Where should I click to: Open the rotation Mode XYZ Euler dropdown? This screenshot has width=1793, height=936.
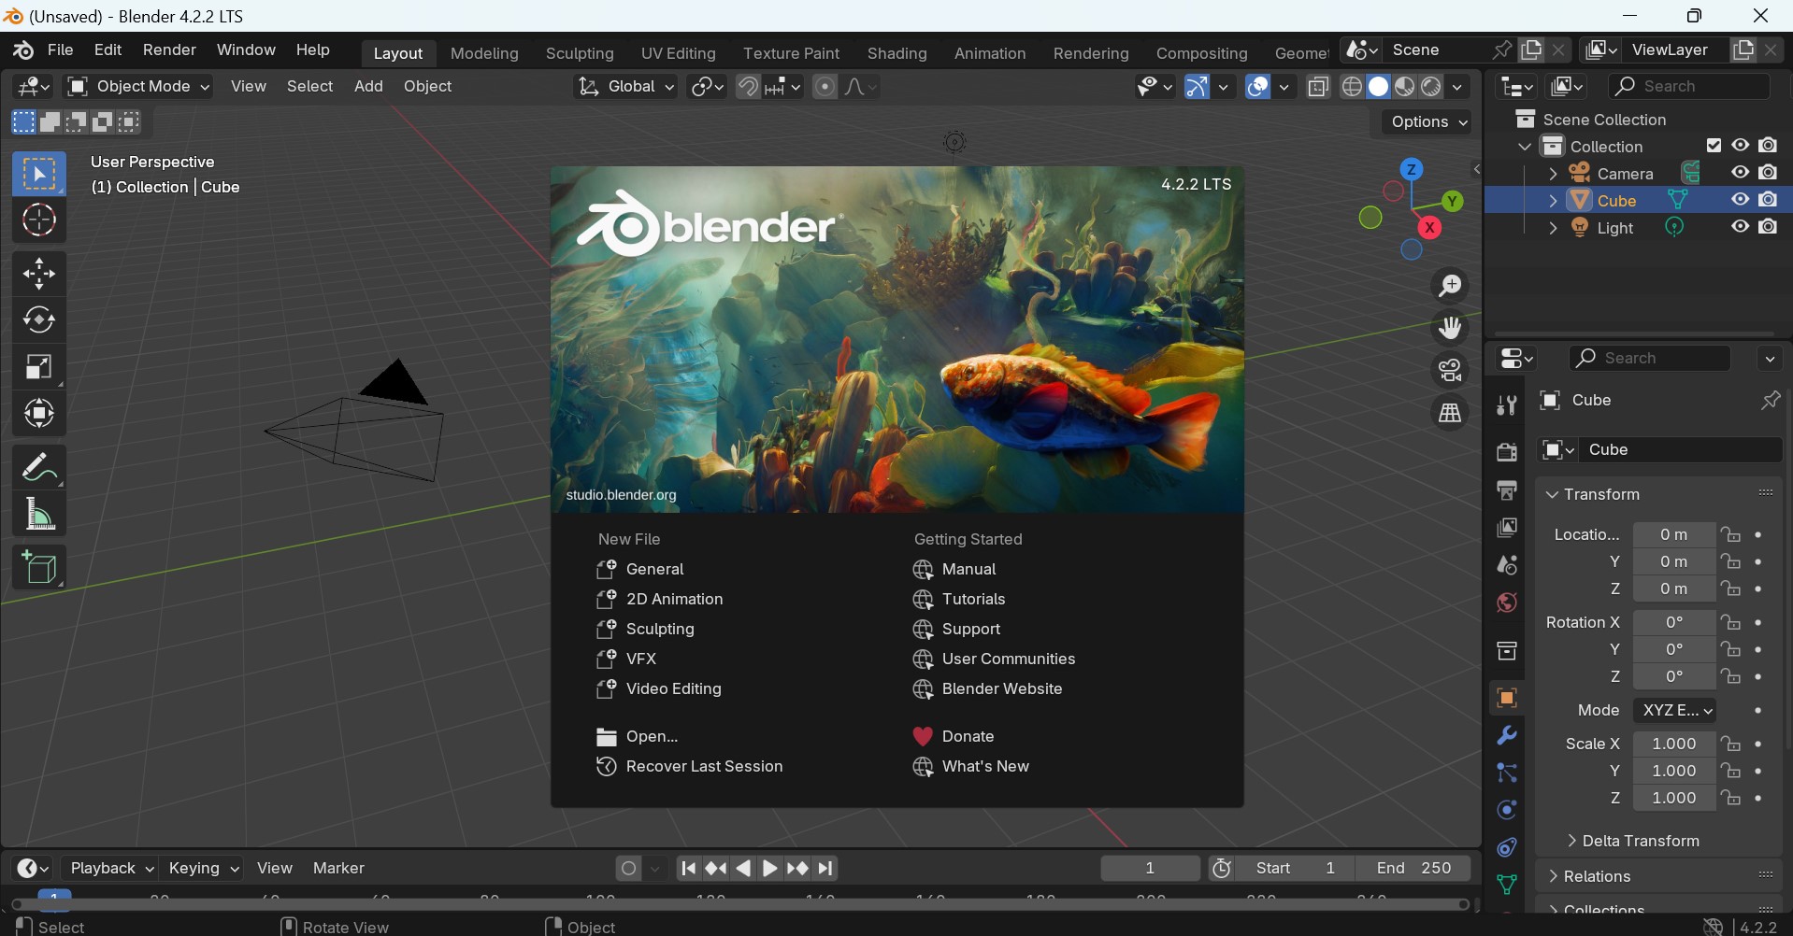coord(1673,712)
